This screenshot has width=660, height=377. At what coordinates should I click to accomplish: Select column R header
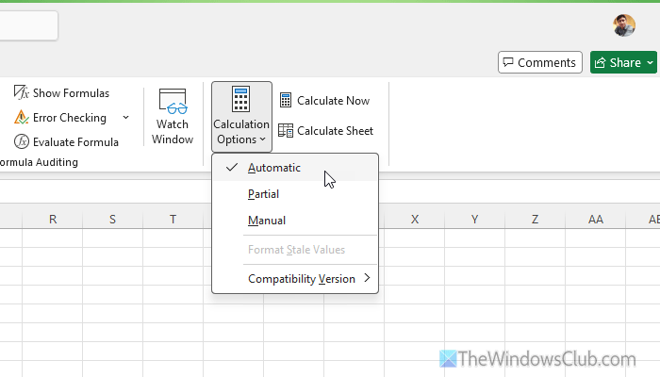click(x=53, y=220)
